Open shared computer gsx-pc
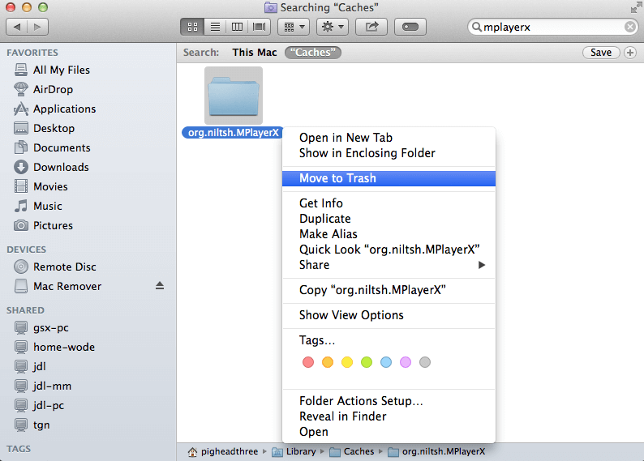 click(x=50, y=327)
